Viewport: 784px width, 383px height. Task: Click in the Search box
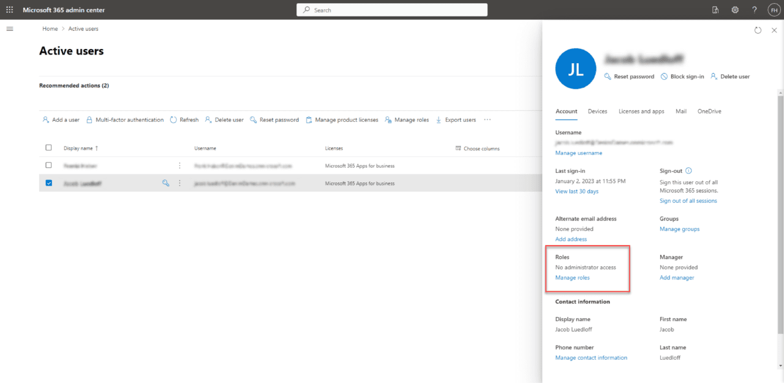[x=392, y=10]
